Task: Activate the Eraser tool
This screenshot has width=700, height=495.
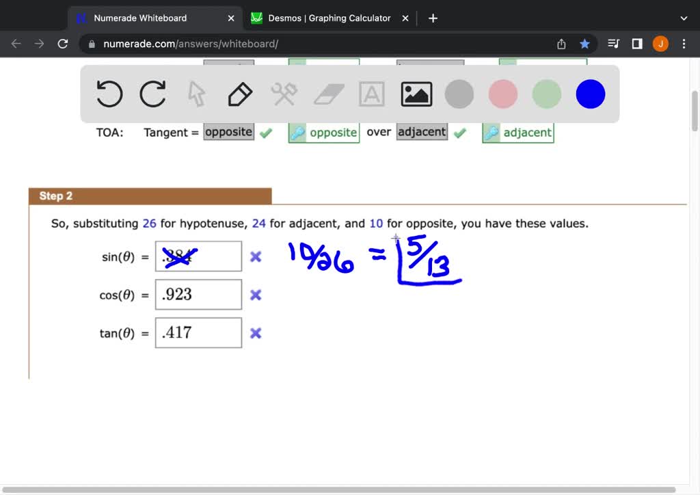Action: pyautogui.click(x=328, y=94)
